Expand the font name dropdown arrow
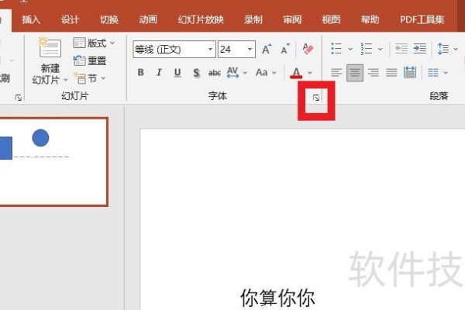This screenshot has height=310, width=465. pyautogui.click(x=210, y=50)
